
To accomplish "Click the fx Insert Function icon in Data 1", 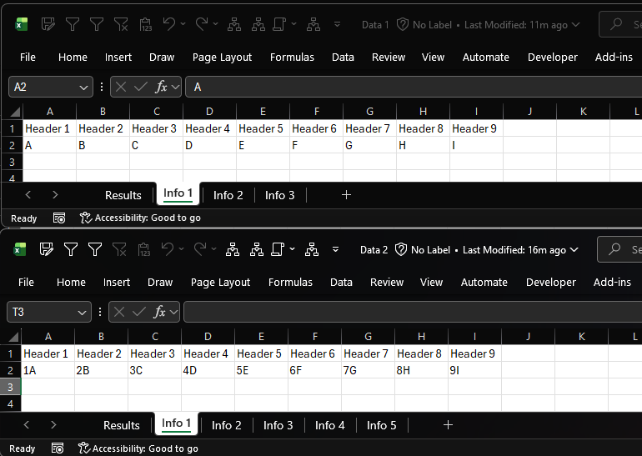I will click(161, 87).
